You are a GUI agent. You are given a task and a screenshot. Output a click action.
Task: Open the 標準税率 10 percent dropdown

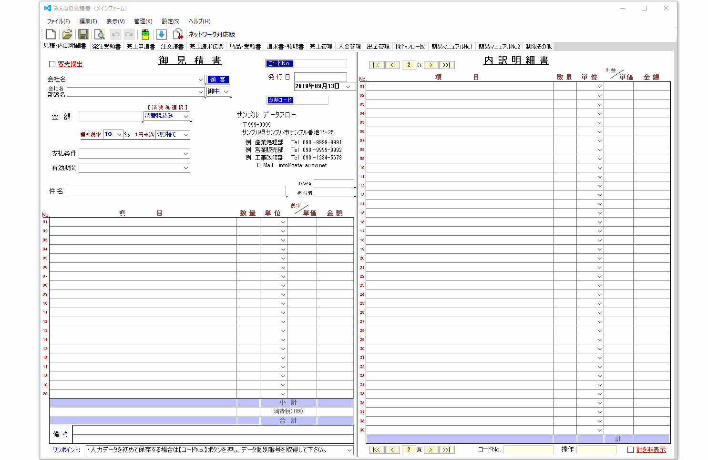(119, 135)
